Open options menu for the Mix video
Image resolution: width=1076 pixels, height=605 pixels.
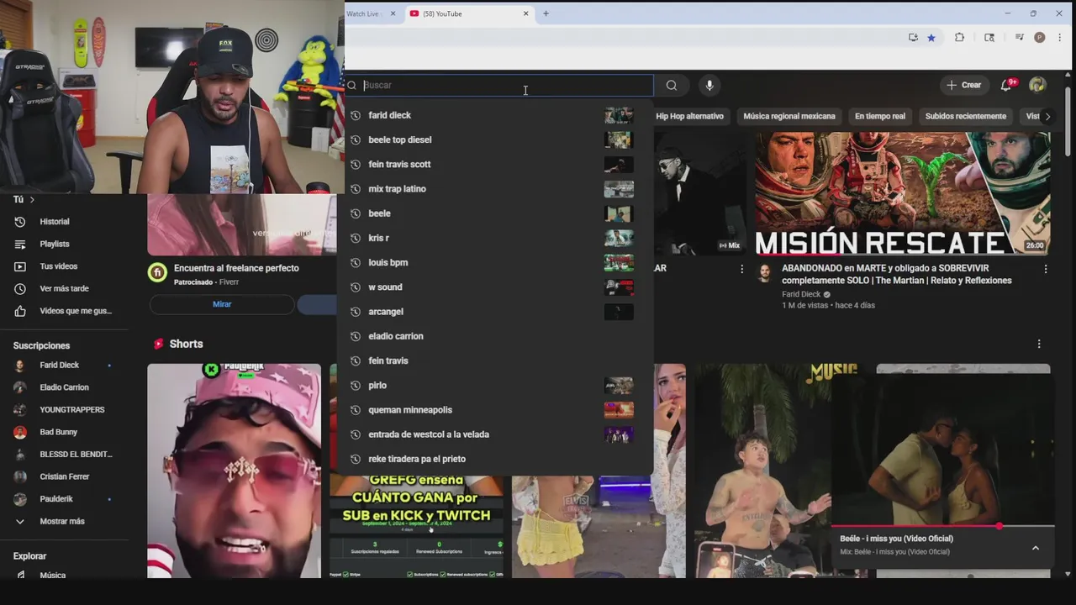tap(741, 269)
